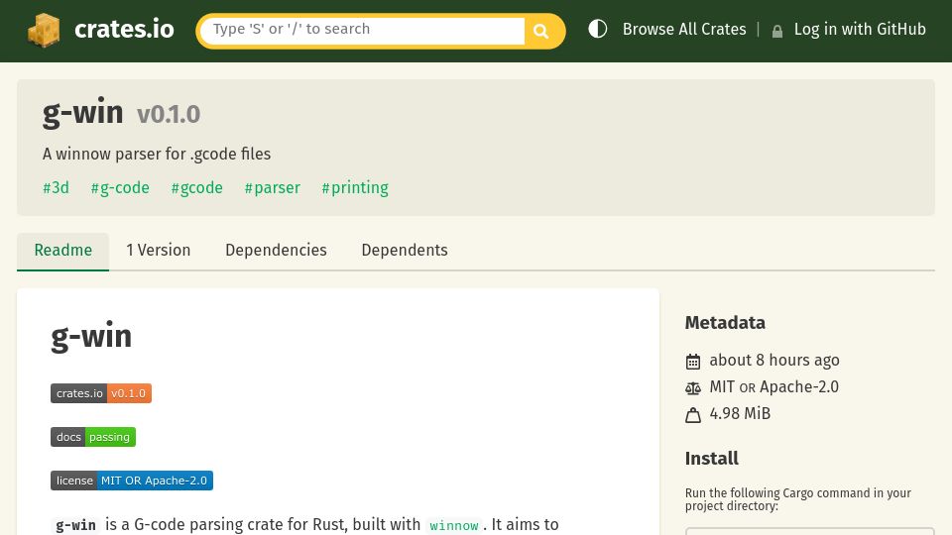This screenshot has width=952, height=535.
Task: Switch to the Dependencies tab
Action: coord(277,251)
